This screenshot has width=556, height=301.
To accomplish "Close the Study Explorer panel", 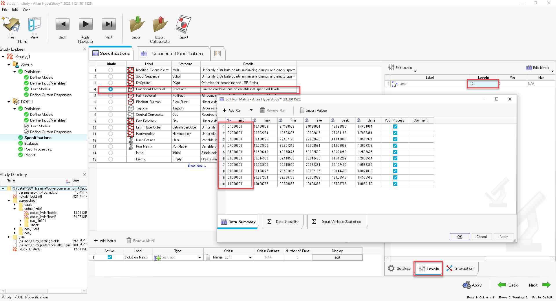I will tap(85, 49).
